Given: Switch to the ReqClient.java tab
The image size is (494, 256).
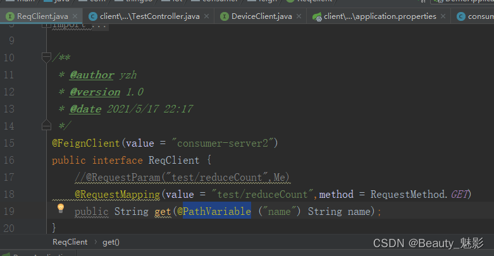Looking at the screenshot, I should pos(42,16).
